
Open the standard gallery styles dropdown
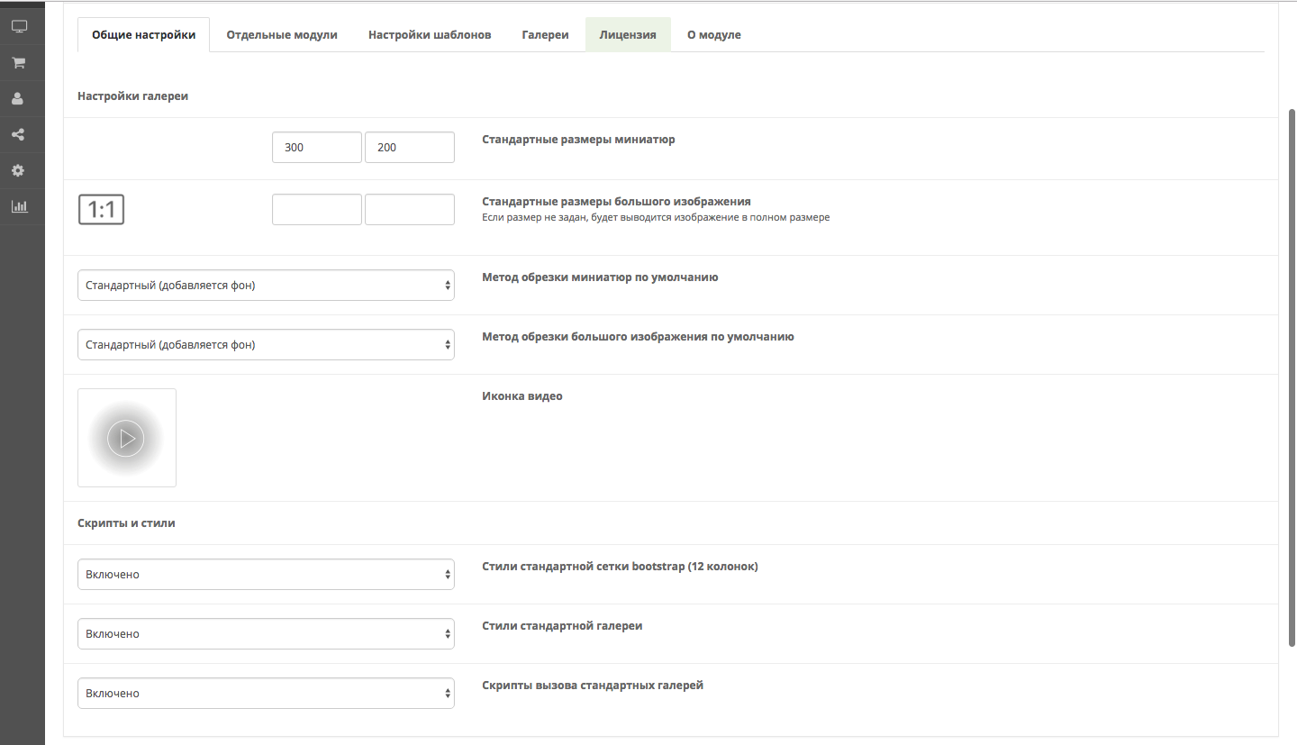pos(266,634)
